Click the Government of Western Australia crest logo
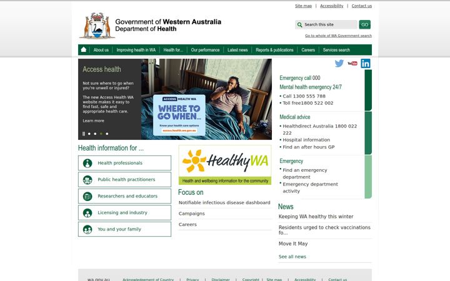Screen dimensions: 450x281 (97, 26)
